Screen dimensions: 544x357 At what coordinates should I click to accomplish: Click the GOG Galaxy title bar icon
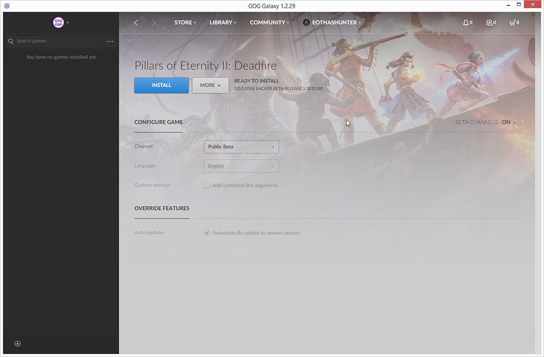click(x=7, y=6)
